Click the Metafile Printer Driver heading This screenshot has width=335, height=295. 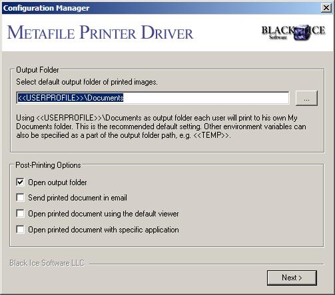coord(101,33)
